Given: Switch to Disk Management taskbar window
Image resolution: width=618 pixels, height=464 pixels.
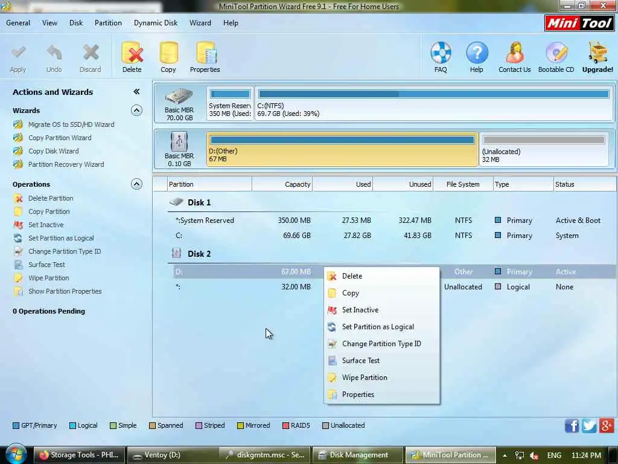Looking at the screenshot, I should (358, 455).
